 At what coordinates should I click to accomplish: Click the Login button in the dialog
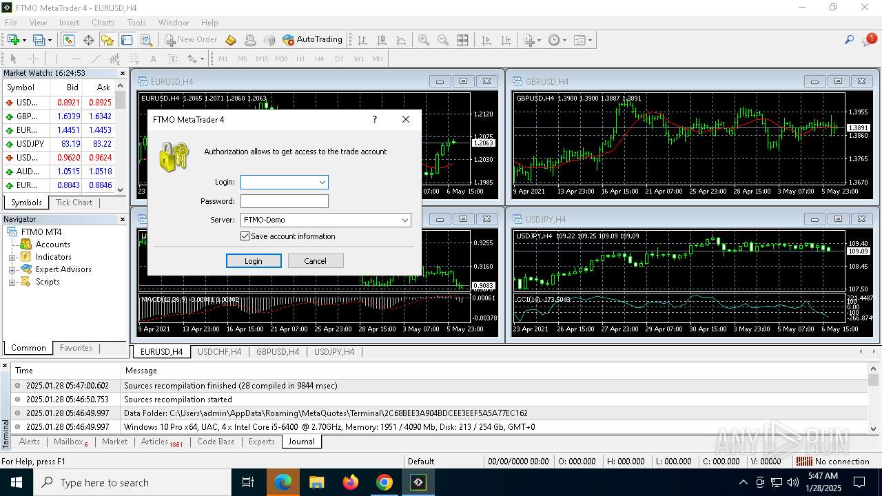(254, 261)
